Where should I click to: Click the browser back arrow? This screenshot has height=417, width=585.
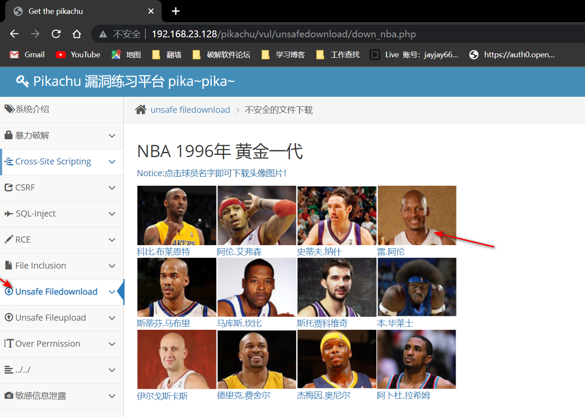tap(14, 34)
